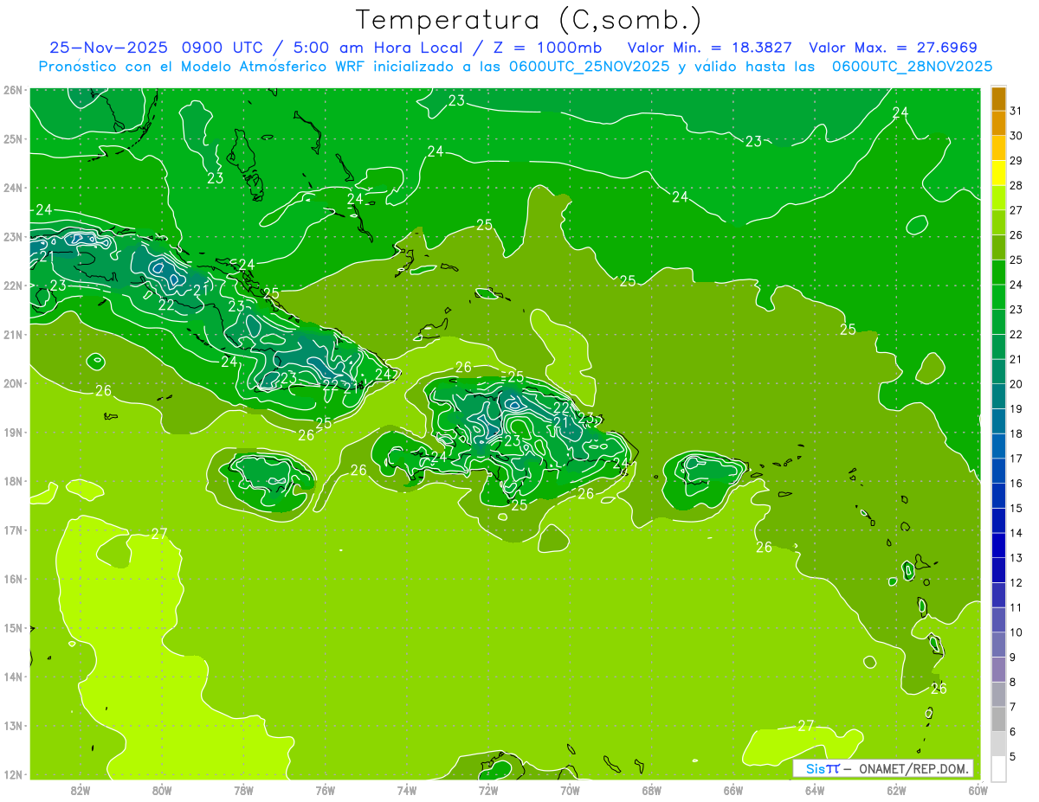Click the "13N" latitude label

(12, 725)
